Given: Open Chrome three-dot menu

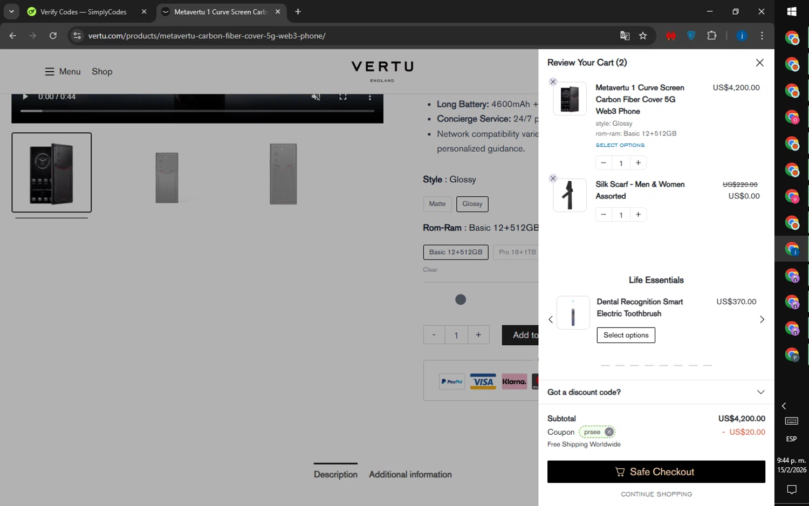Looking at the screenshot, I should click(762, 36).
